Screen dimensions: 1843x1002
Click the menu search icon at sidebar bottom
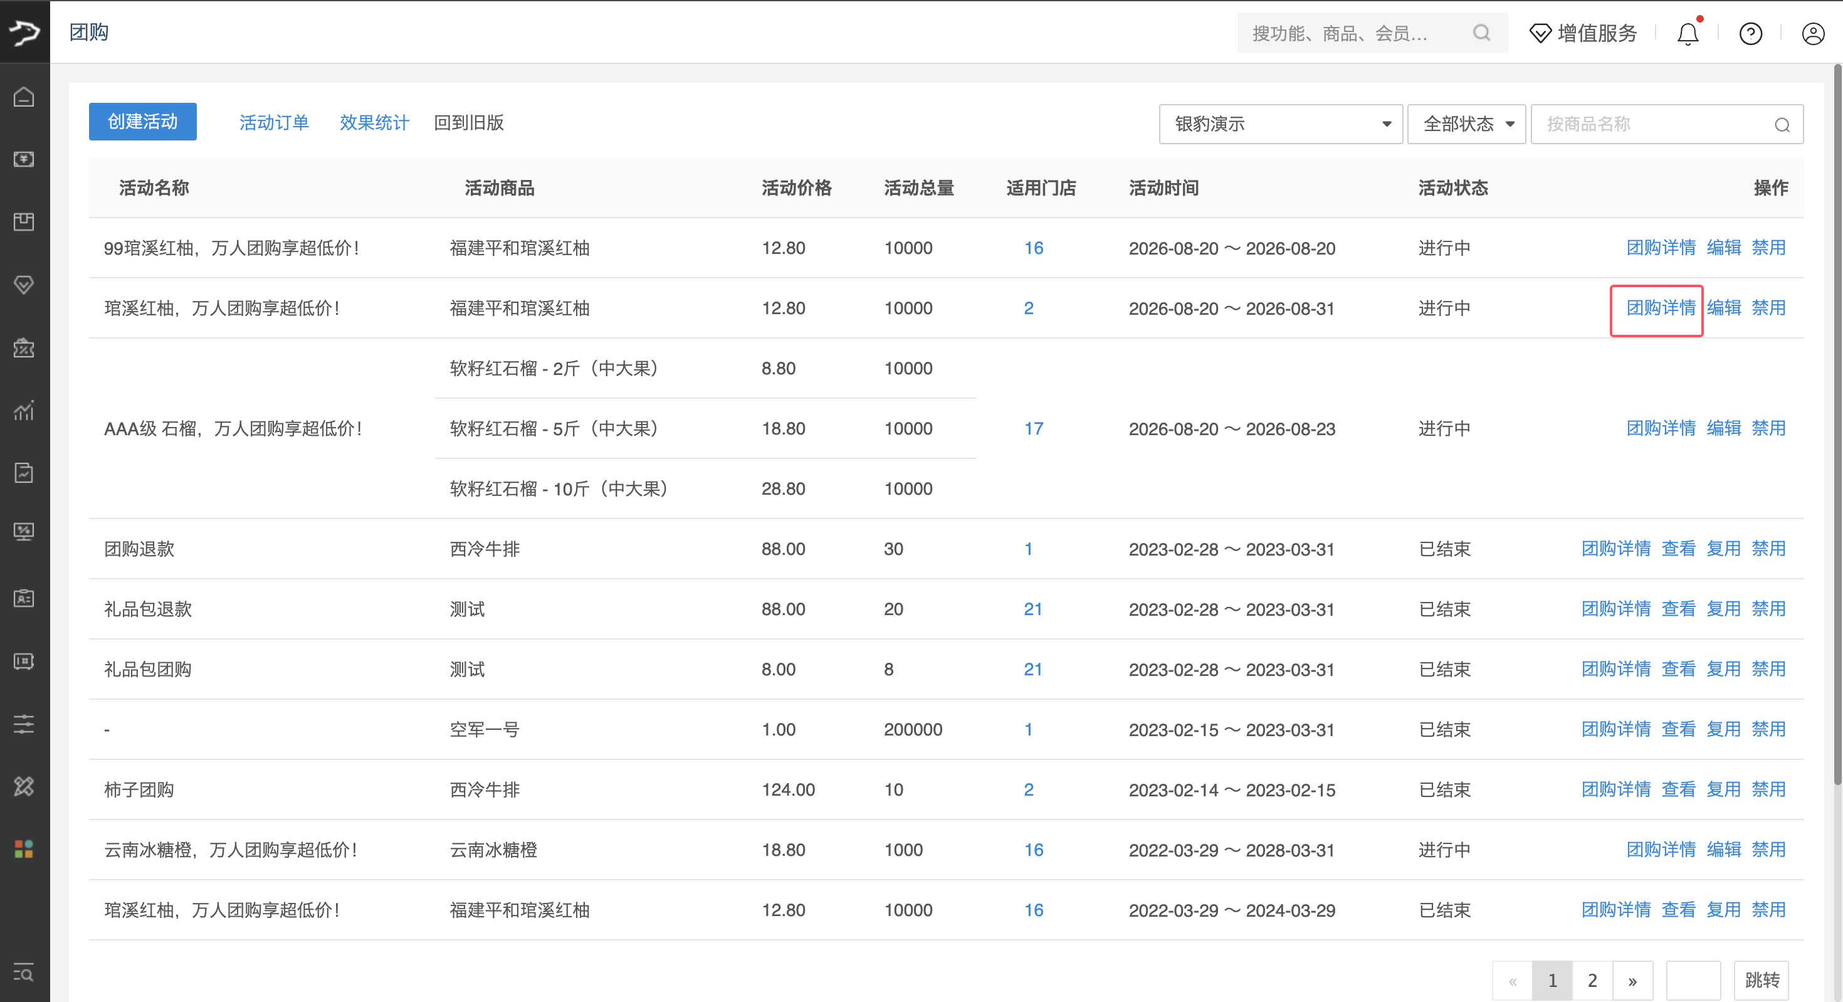click(24, 973)
